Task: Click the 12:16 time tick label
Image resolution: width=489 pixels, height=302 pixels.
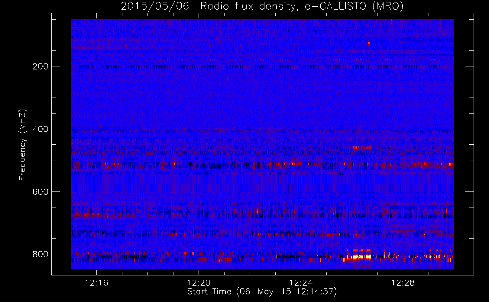Action: tap(96, 283)
